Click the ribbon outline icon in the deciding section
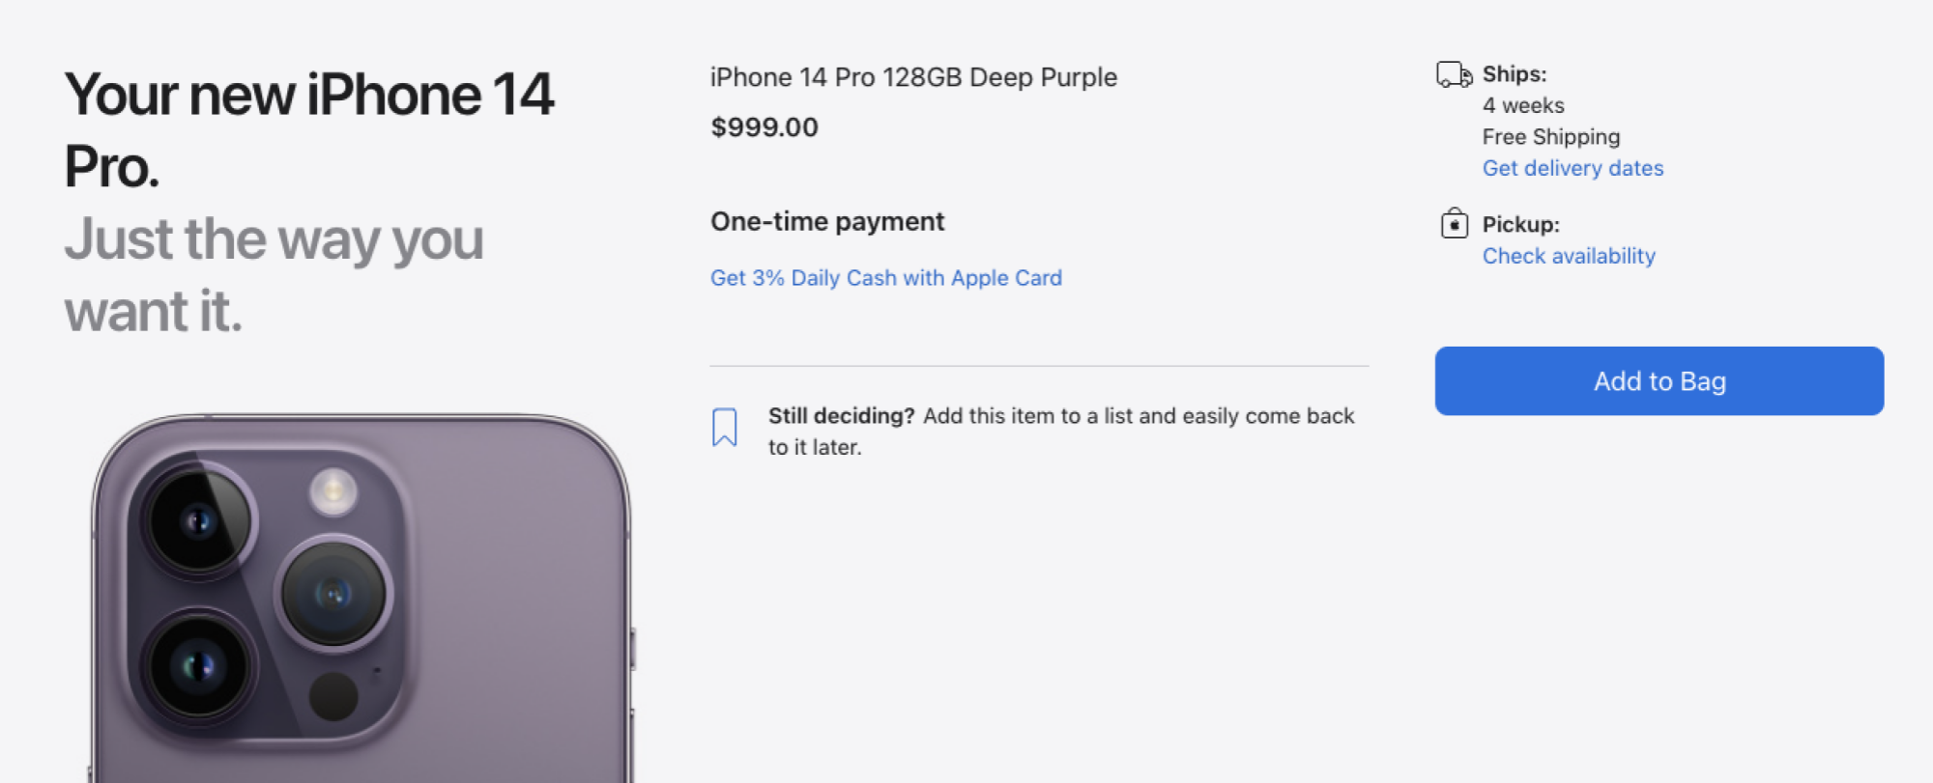The width and height of the screenshot is (1933, 783). pyautogui.click(x=723, y=425)
